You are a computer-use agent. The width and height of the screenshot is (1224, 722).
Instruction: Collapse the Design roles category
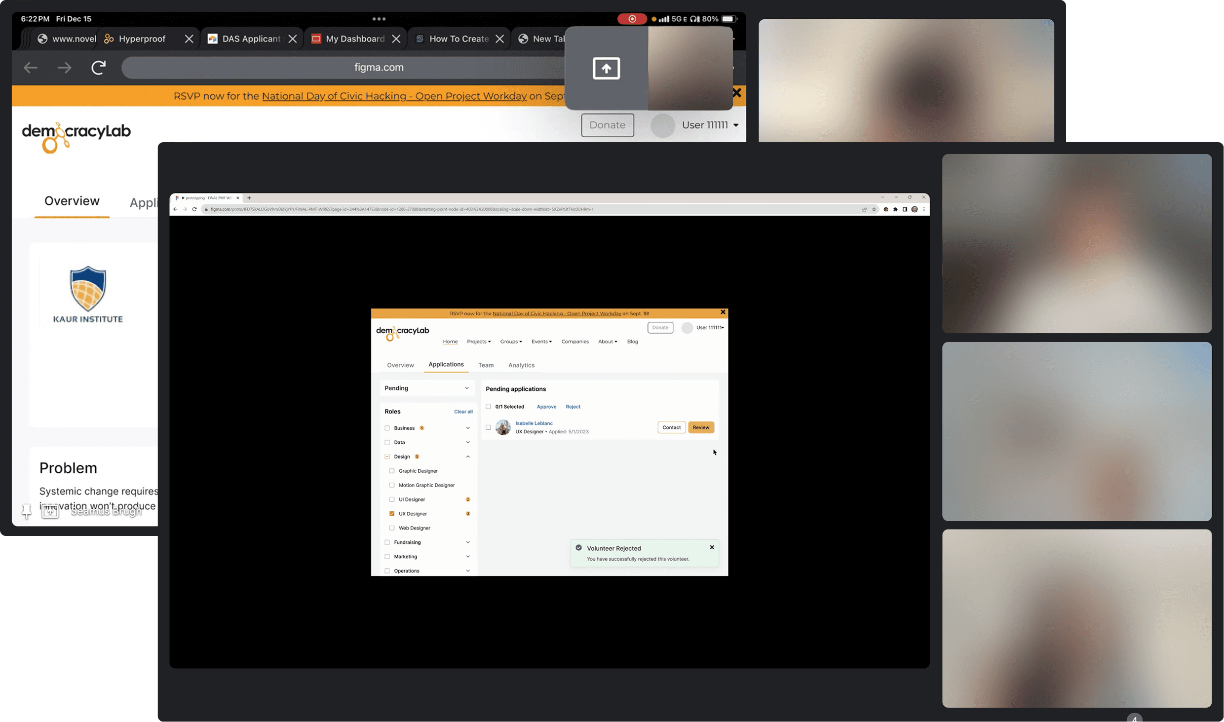click(467, 456)
